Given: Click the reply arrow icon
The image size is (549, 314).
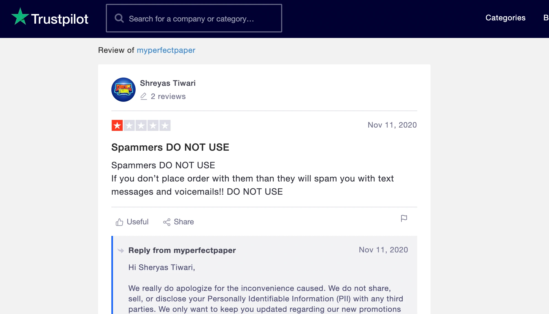Looking at the screenshot, I should click(x=121, y=250).
